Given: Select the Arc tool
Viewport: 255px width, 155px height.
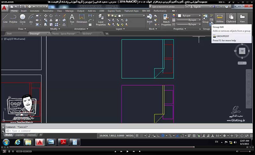Looking at the screenshot, I should point(31,19).
